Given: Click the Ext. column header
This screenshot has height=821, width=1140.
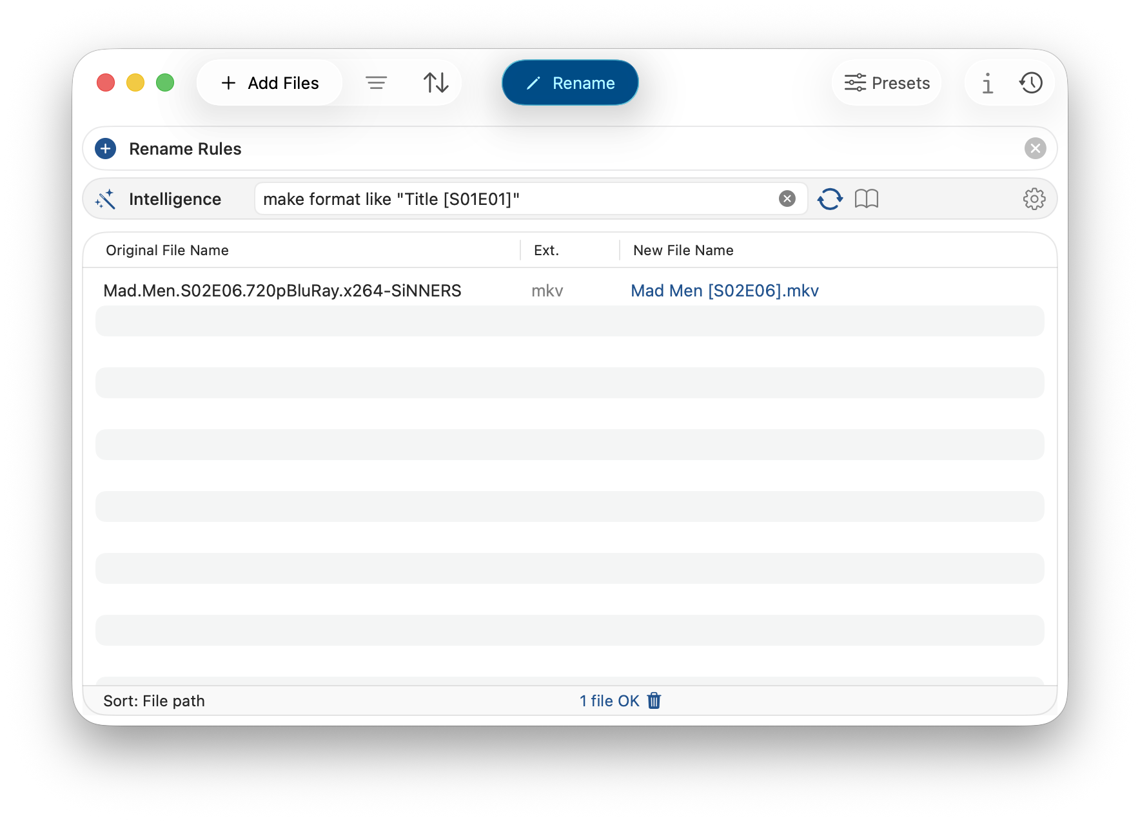Looking at the screenshot, I should point(546,251).
